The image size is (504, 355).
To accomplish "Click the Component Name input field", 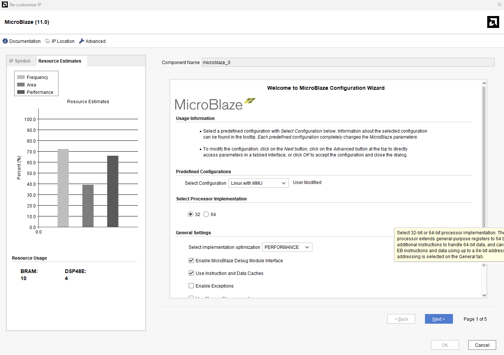I will 347,63.
